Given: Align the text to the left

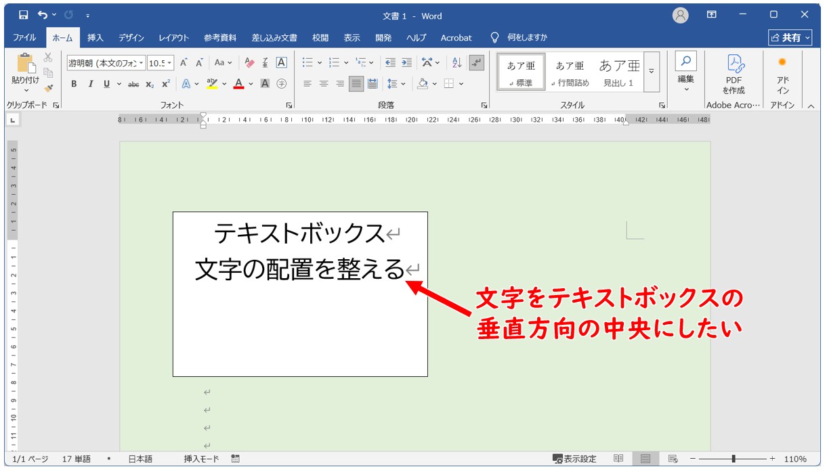Looking at the screenshot, I should pyautogui.click(x=308, y=84).
